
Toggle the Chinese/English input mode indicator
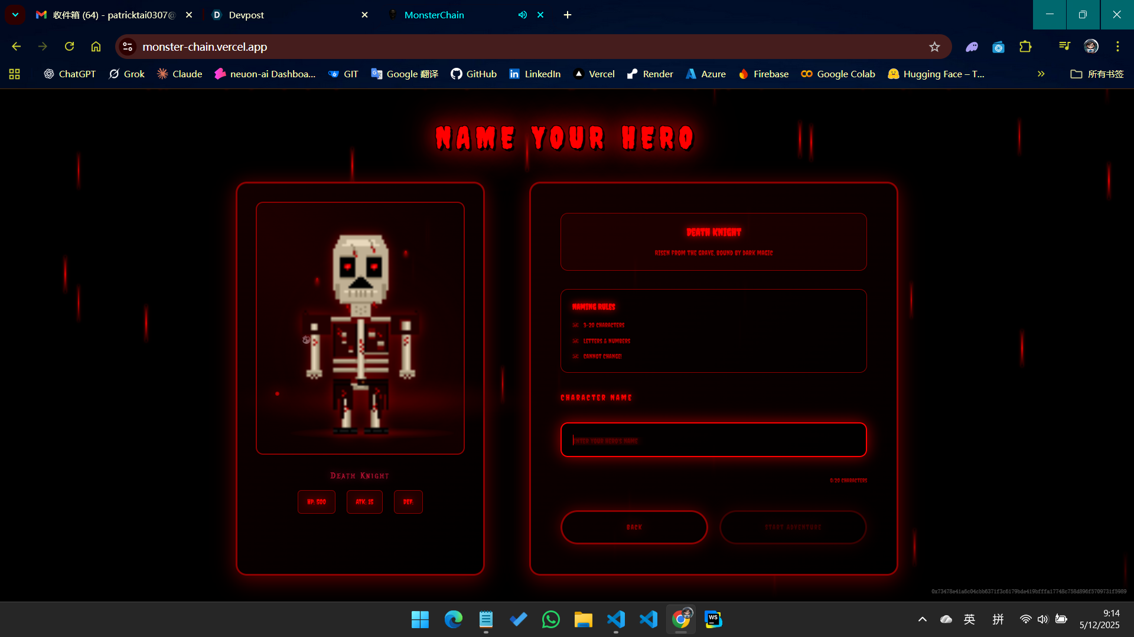point(969,619)
